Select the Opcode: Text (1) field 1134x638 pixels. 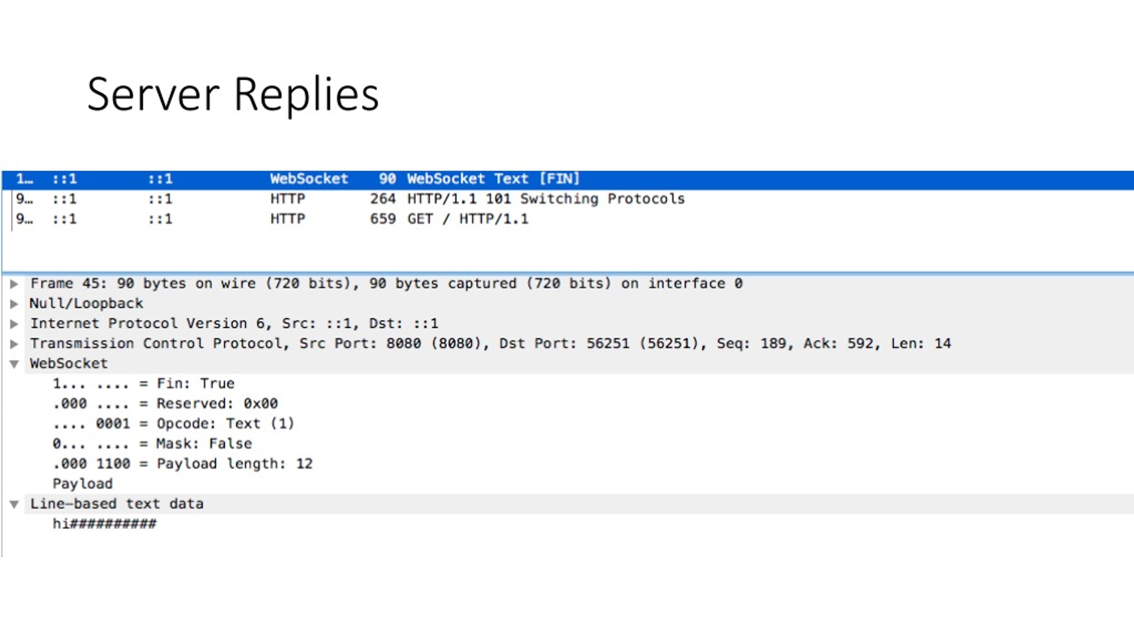pos(173,424)
